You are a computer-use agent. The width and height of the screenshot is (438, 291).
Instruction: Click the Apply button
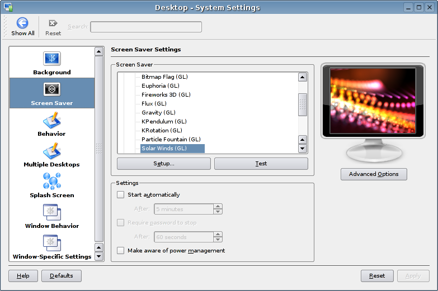pos(413,276)
